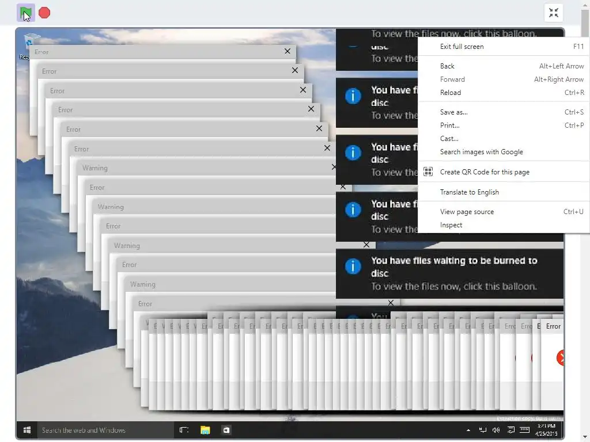The image size is (590, 442).
Task: Close the sixth Error window with X
Action: pos(327,148)
